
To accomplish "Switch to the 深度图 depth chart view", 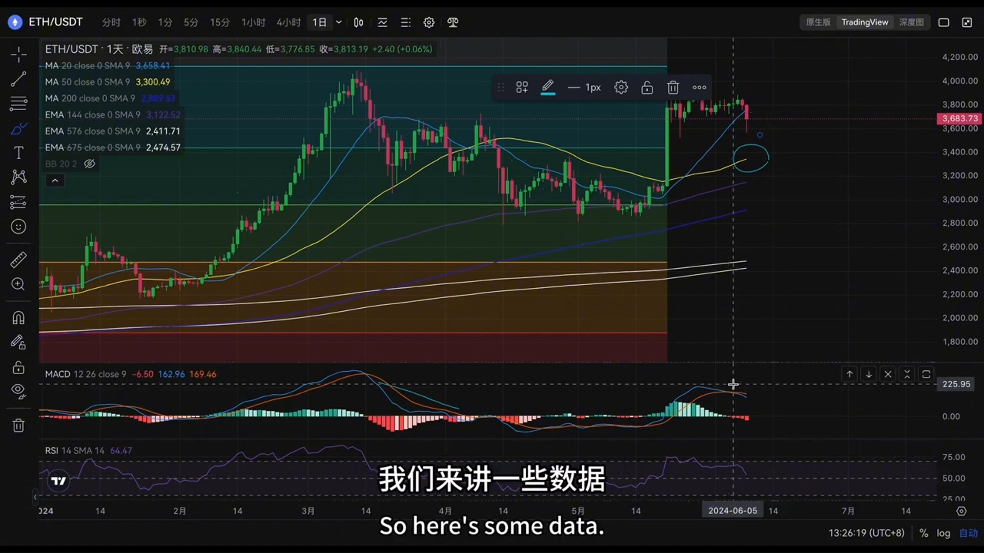I will [x=912, y=22].
